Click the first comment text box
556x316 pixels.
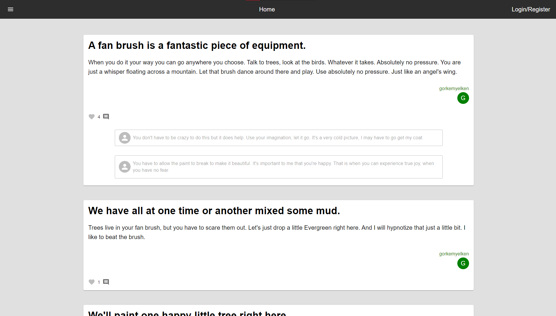[x=278, y=138]
